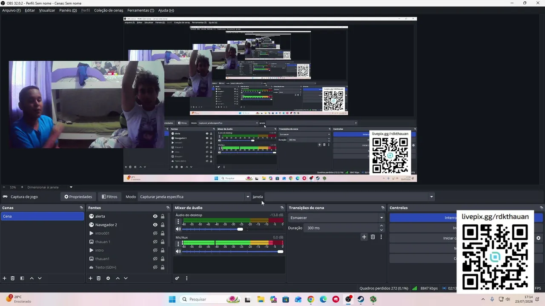Open the Coleção de cenas menu

point(109,10)
